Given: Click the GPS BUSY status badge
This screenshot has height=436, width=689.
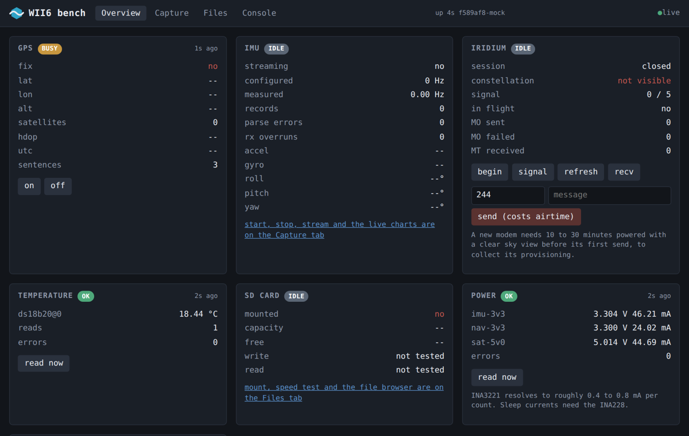Looking at the screenshot, I should (x=50, y=49).
